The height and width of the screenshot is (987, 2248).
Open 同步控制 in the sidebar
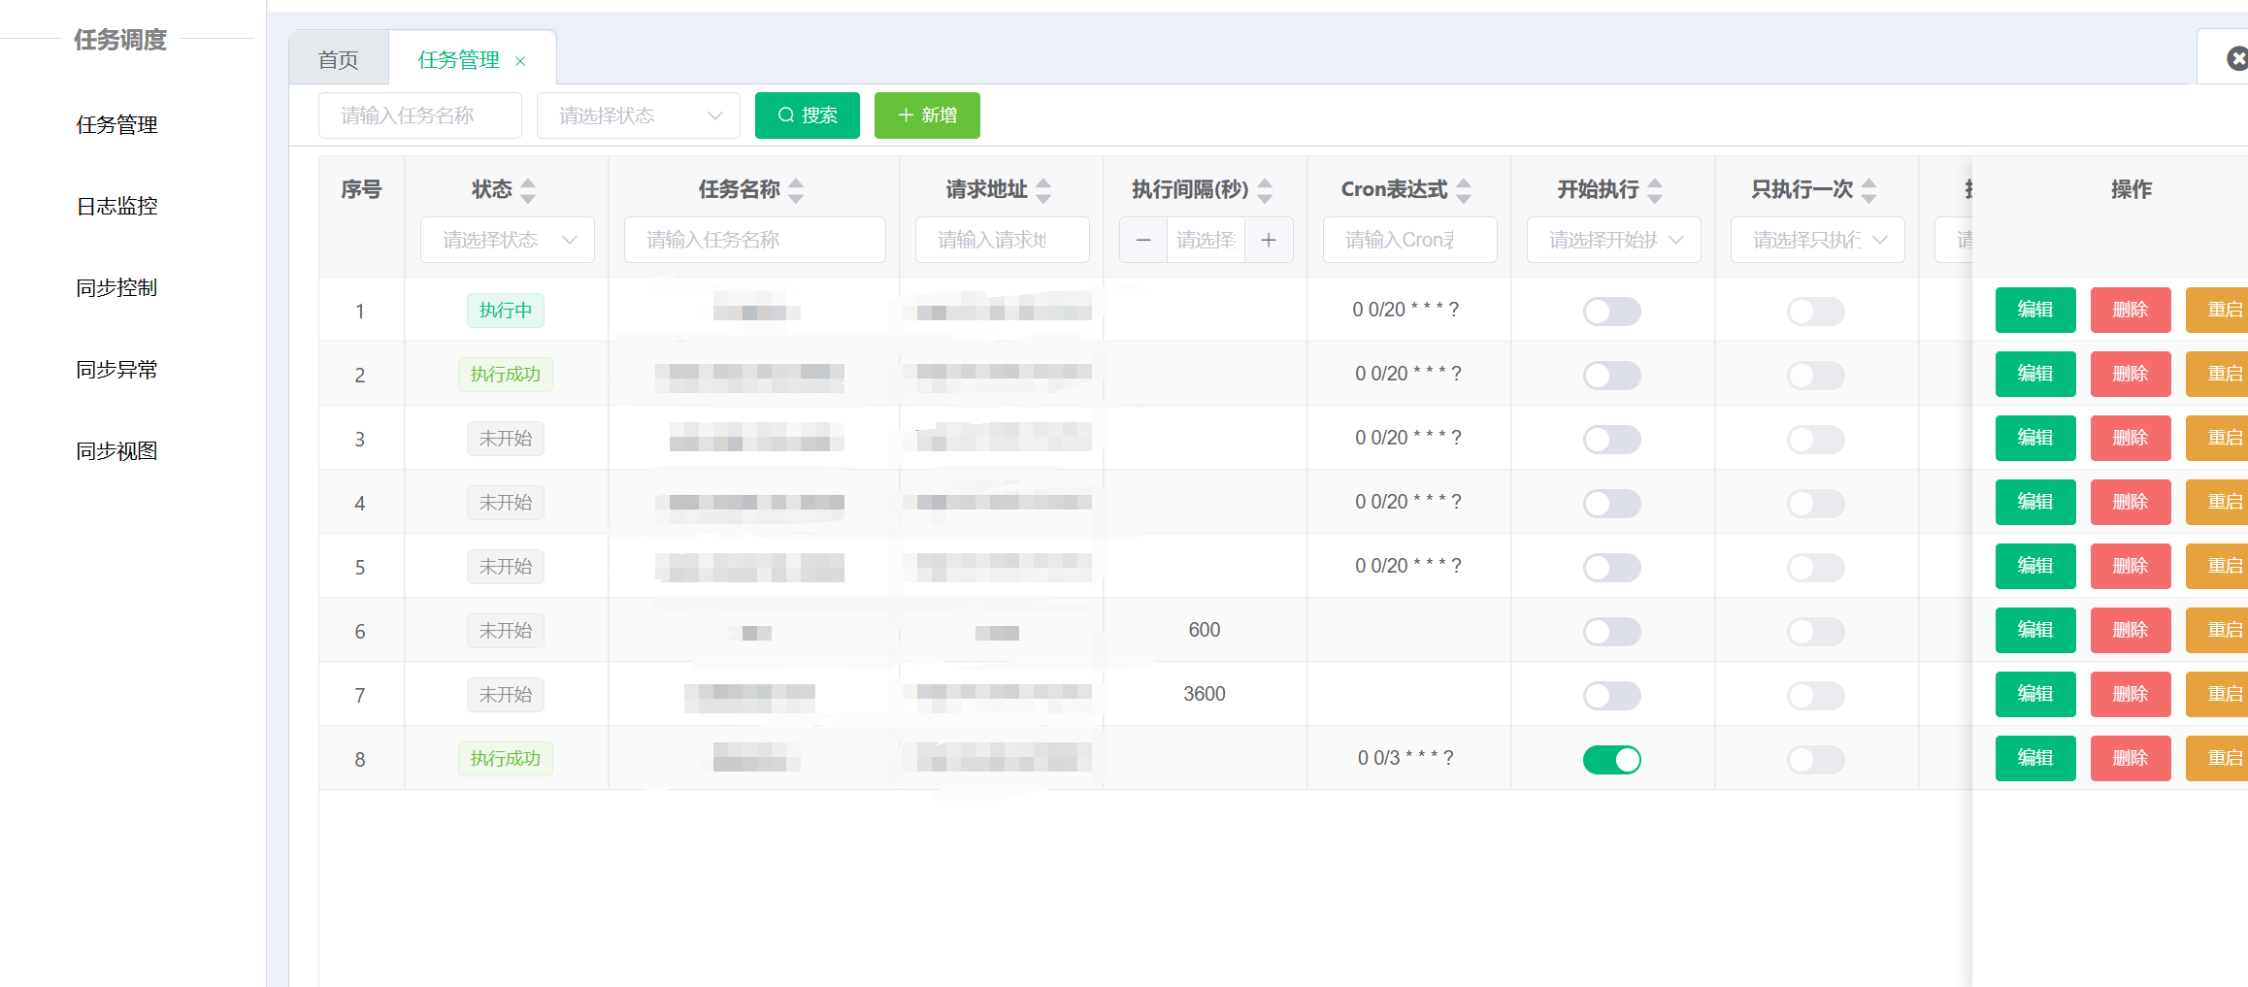(117, 288)
